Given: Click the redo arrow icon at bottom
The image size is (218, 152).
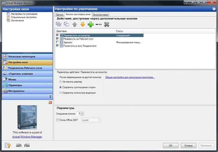Looking at the screenshot, I should (27, 145).
